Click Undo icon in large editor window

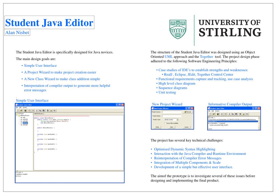click(29, 110)
